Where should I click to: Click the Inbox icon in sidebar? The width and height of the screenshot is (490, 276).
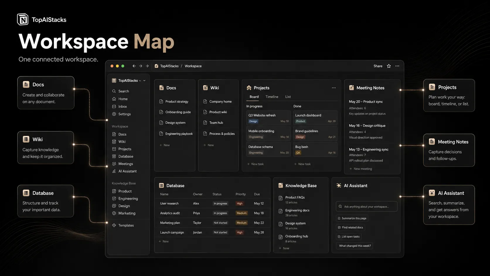tap(114, 106)
